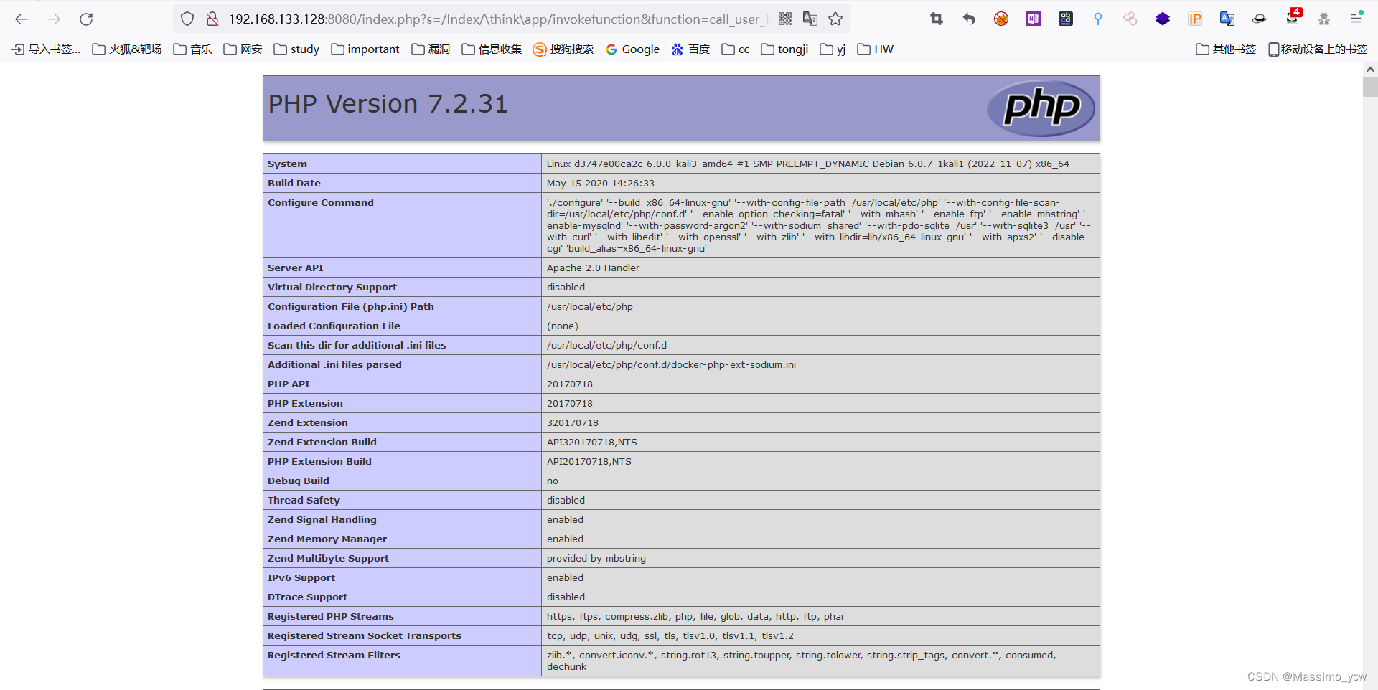The height and width of the screenshot is (690, 1378).
Task: Click the blue pin extension icon
Action: tap(1098, 19)
